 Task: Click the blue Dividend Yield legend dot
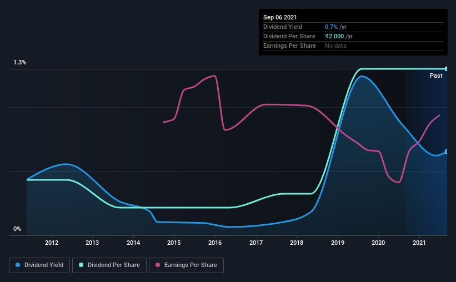pos(18,265)
